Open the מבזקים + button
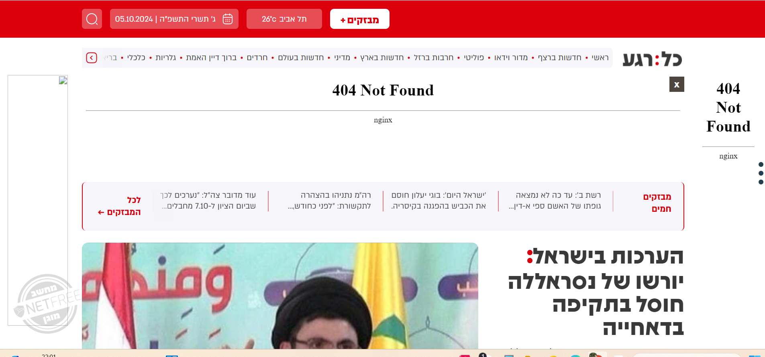The image size is (765, 357). coord(360,19)
